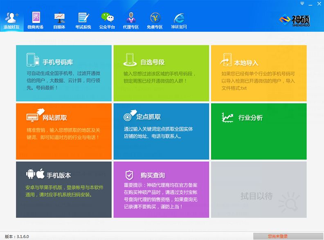
Task: Open the 公众平台 WeChat icon
Action: pyautogui.click(x=107, y=20)
